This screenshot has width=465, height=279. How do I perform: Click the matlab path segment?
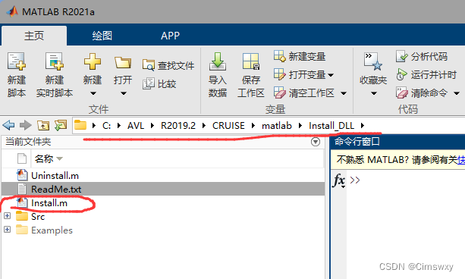point(276,125)
